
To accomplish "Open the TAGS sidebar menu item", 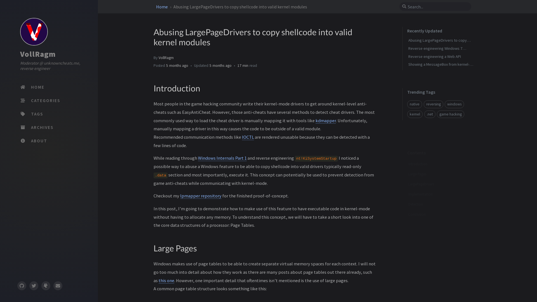I will [x=49, y=114].
